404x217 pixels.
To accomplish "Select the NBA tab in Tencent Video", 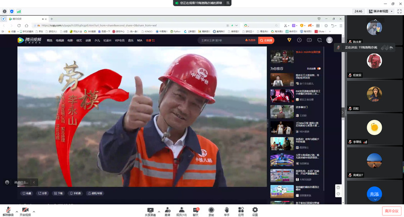I will coord(140,40).
